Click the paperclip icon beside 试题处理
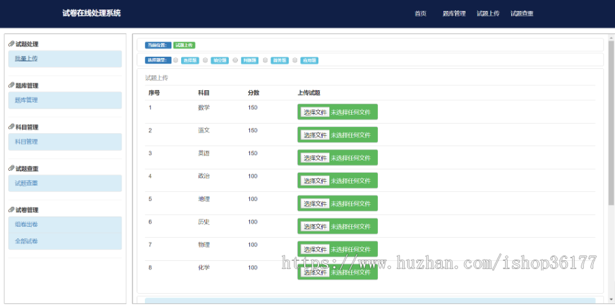The image size is (615, 306). (x=12, y=44)
